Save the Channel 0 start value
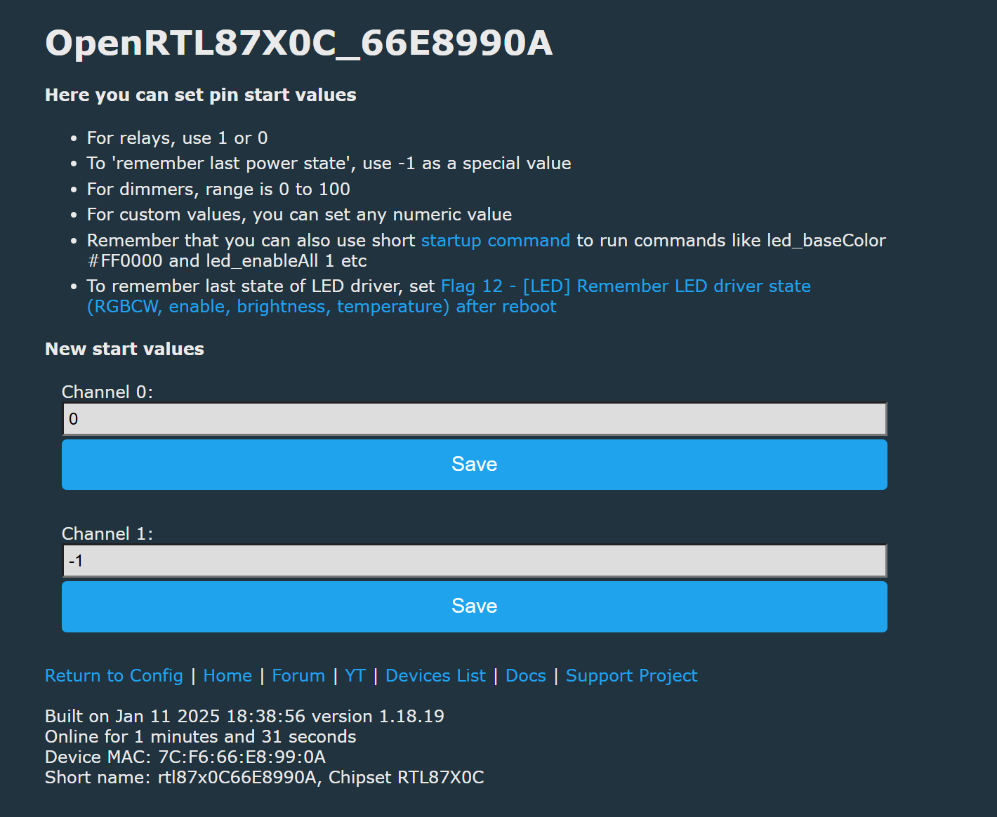Image resolution: width=997 pixels, height=817 pixels. pos(475,465)
